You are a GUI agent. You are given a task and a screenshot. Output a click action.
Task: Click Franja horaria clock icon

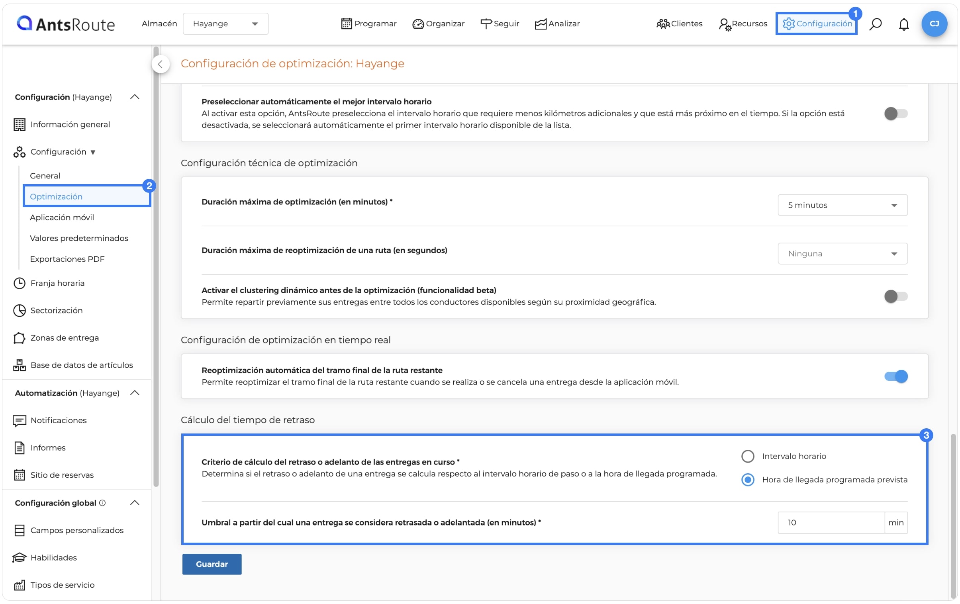(x=19, y=283)
